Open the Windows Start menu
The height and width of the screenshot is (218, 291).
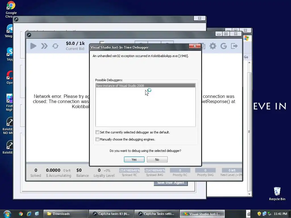(x=7, y=214)
